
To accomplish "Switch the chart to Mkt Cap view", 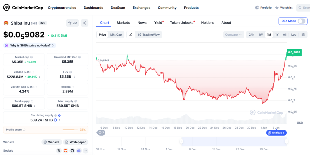I will [x=116, y=35].
